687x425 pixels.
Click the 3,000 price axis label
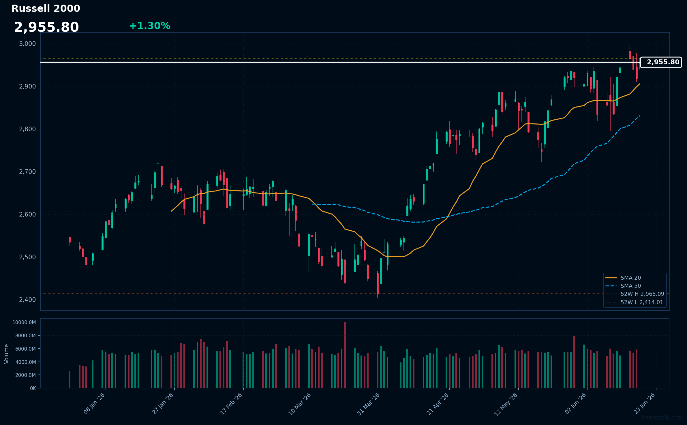click(x=27, y=44)
